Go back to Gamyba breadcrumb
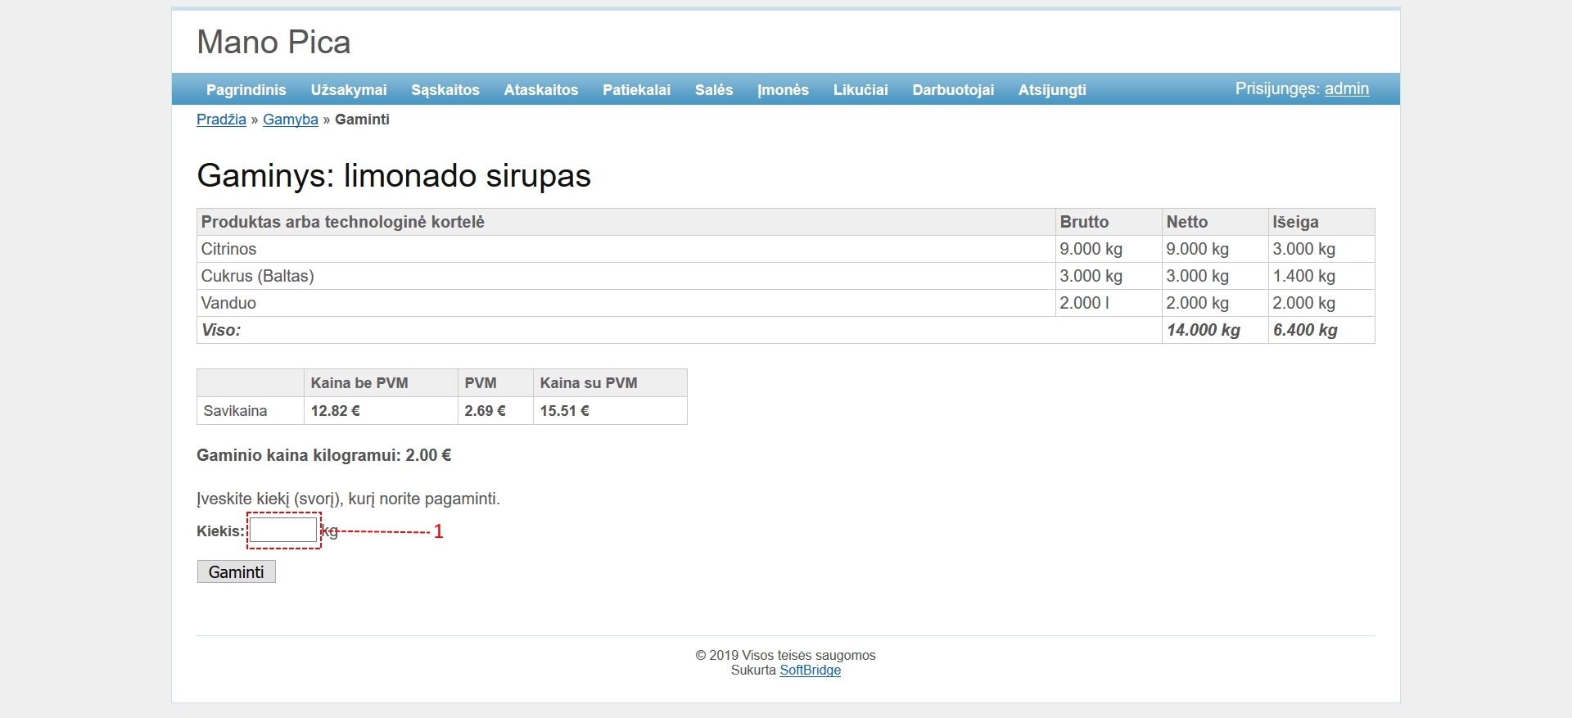The width and height of the screenshot is (1572, 718). [290, 120]
